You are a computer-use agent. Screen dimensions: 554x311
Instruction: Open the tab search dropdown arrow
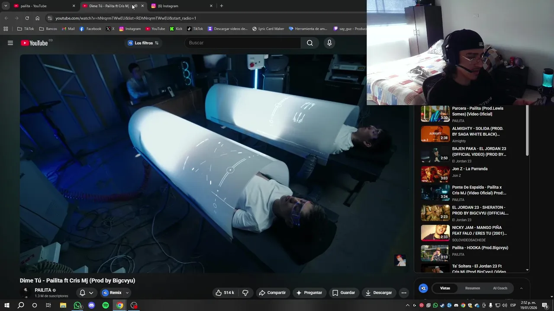pos(6,6)
